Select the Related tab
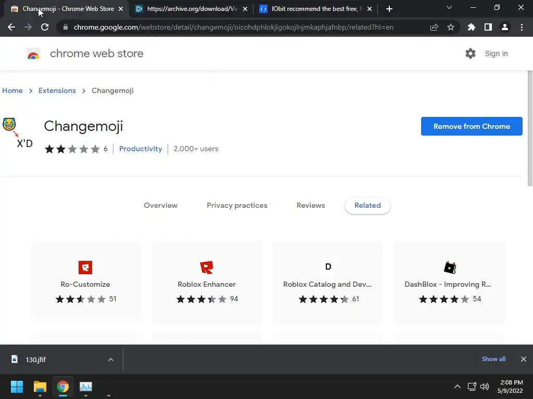This screenshot has width=533, height=399. pos(367,205)
